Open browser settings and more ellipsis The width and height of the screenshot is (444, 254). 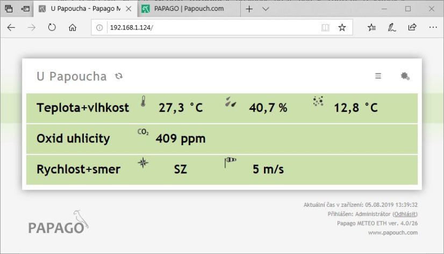[433, 27]
